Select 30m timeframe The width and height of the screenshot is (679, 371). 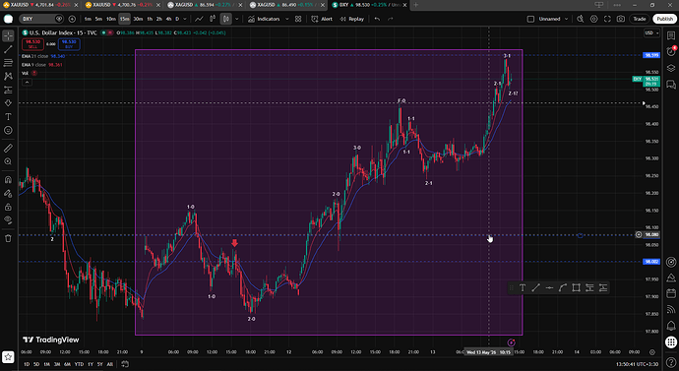[x=138, y=19]
